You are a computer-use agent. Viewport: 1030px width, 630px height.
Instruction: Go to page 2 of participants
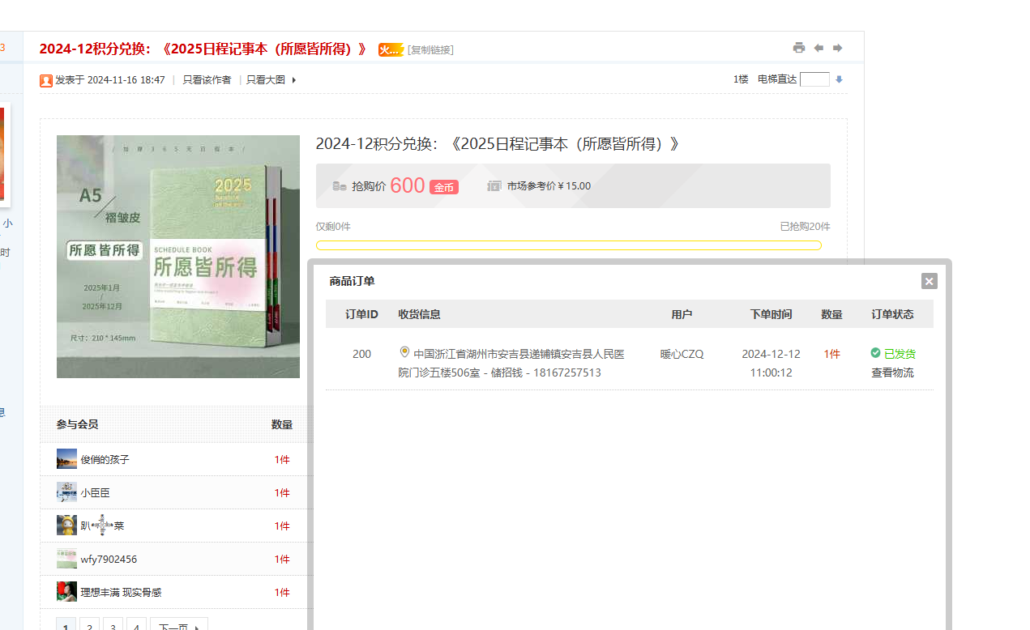point(90,626)
